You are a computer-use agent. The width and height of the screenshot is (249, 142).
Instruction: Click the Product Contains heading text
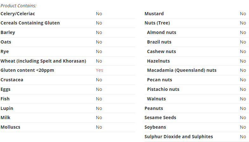(18, 6)
